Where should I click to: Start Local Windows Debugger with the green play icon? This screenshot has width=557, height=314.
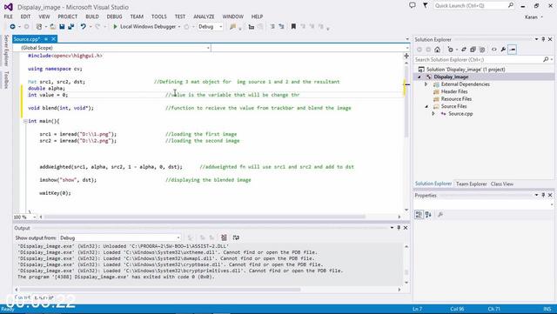(x=115, y=27)
